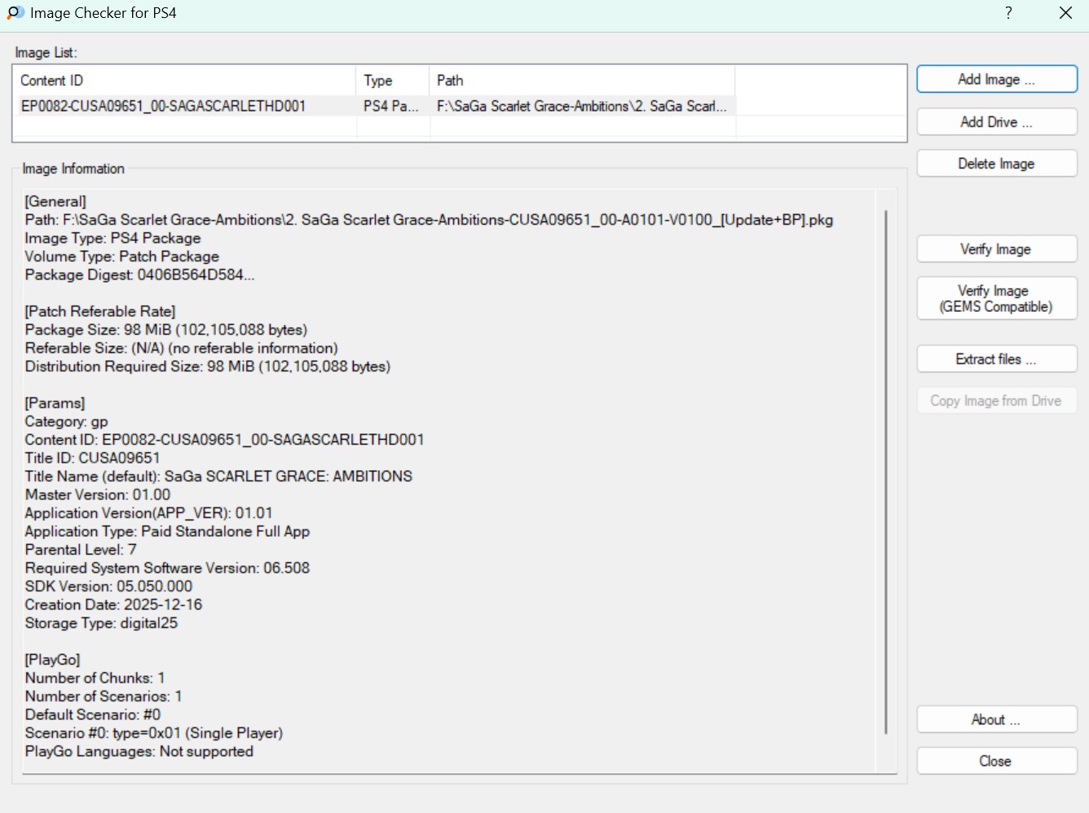Click the question mark help button
This screenshot has width=1089, height=813.
[1008, 13]
